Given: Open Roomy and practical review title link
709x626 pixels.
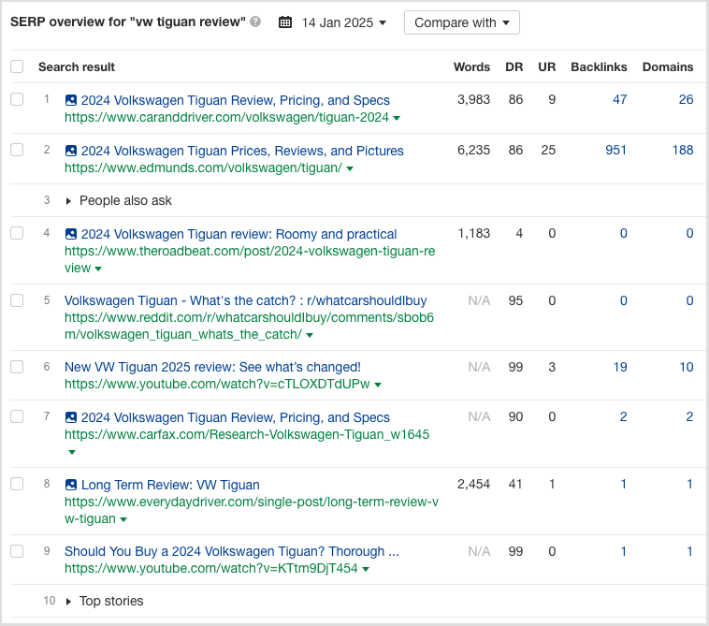Looking at the screenshot, I should point(239,234).
